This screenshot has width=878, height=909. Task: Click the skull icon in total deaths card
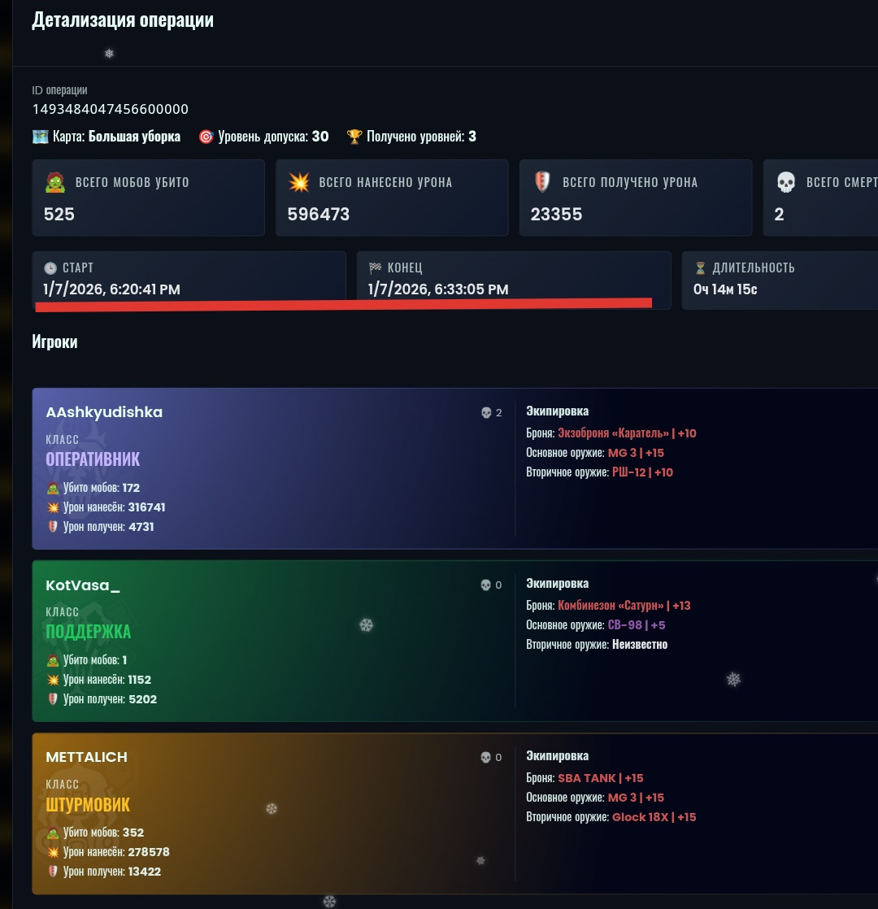[786, 182]
